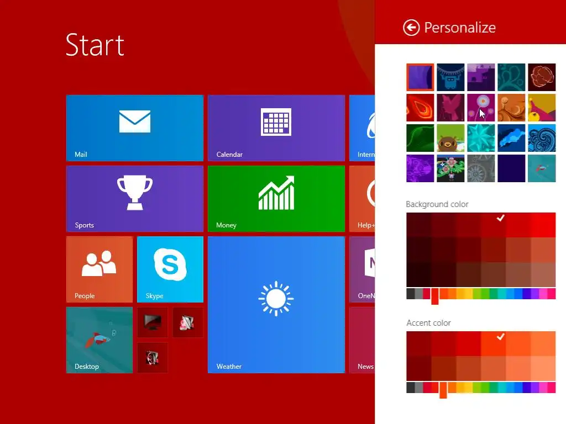566x424 pixels.
Task: Select the colorful floral background pattern
Action: tap(450, 168)
